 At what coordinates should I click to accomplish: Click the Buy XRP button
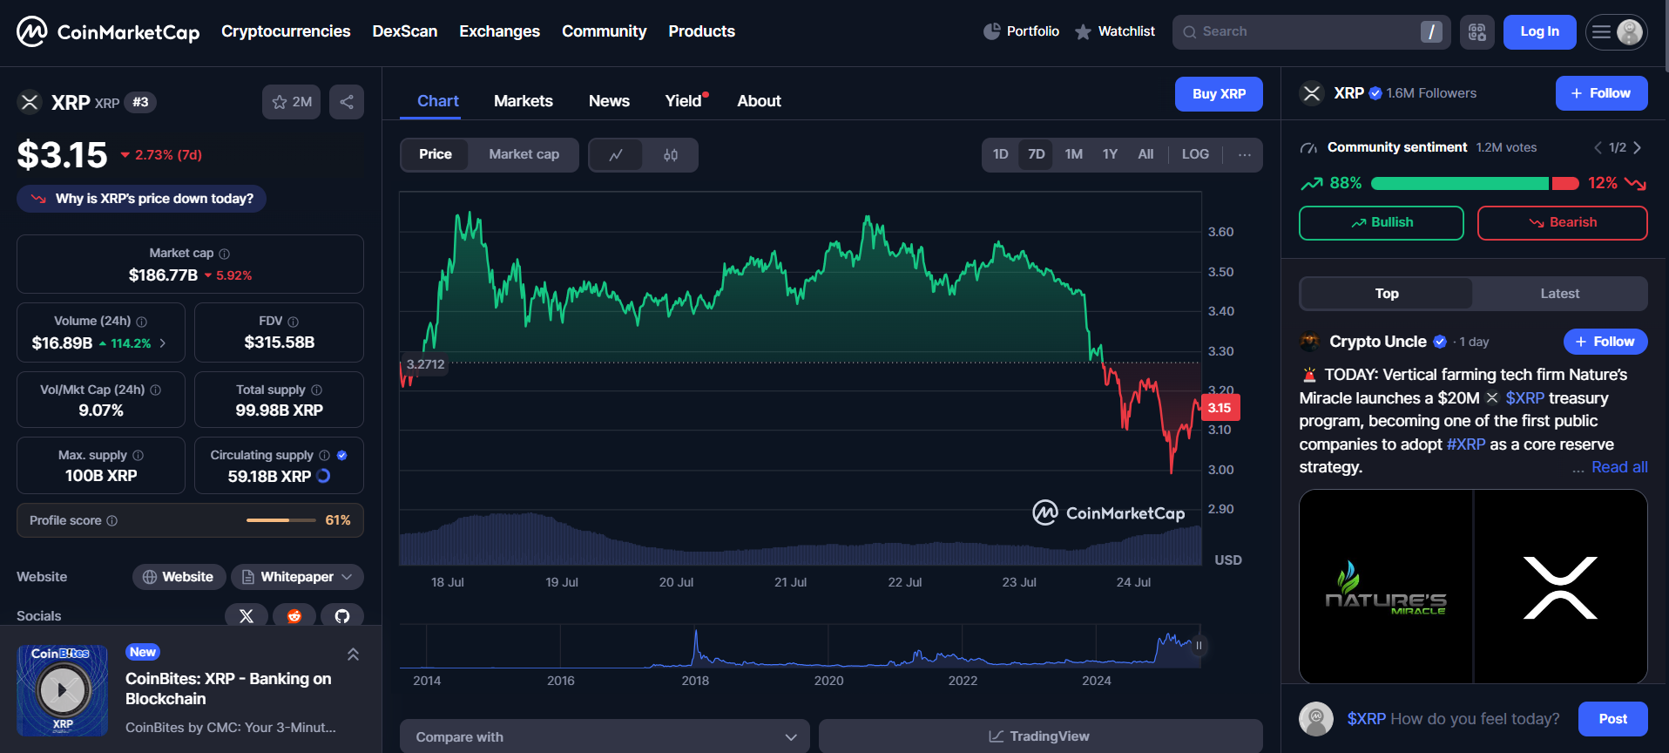click(1219, 94)
